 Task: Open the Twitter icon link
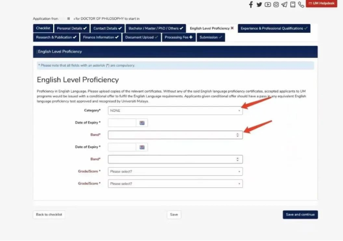pos(259,5)
